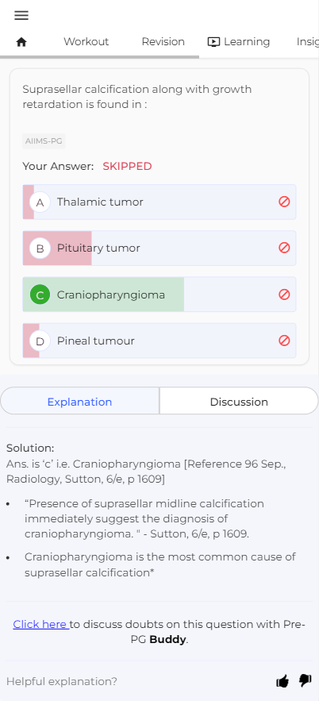The image size is (319, 701).
Task: Open the Discussion section
Action: [x=239, y=402]
